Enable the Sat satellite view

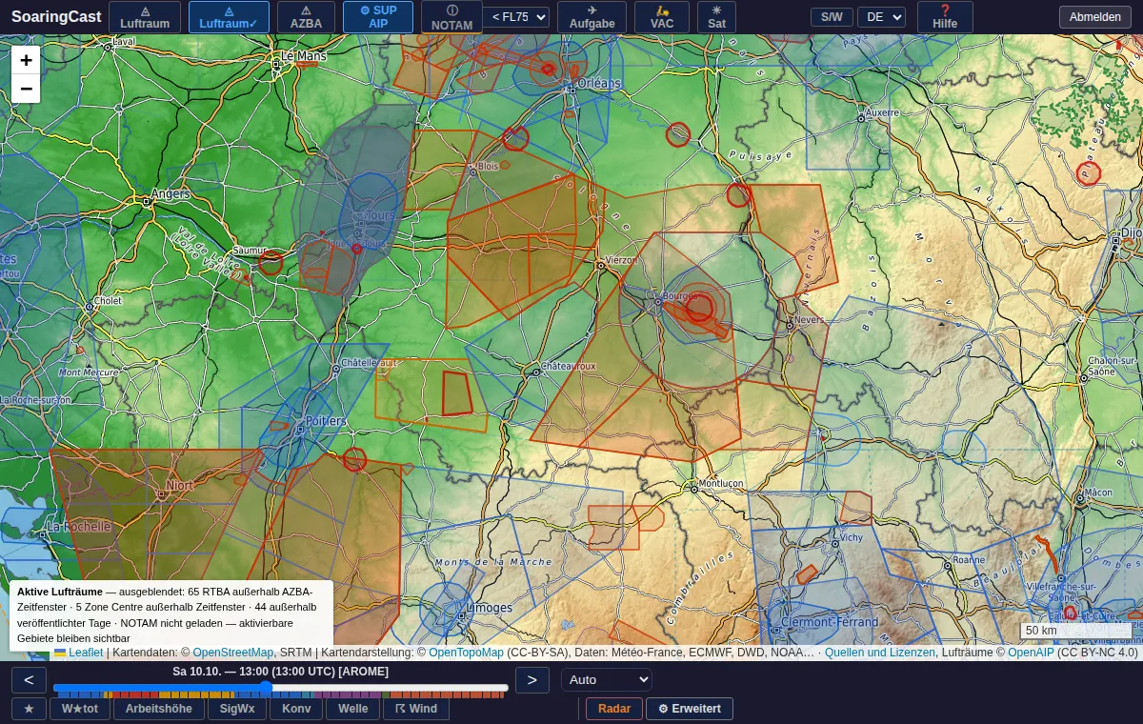coord(716,17)
